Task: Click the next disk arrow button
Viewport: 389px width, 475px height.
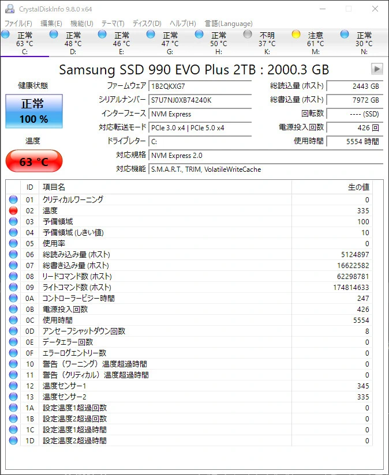Action: coord(377,69)
